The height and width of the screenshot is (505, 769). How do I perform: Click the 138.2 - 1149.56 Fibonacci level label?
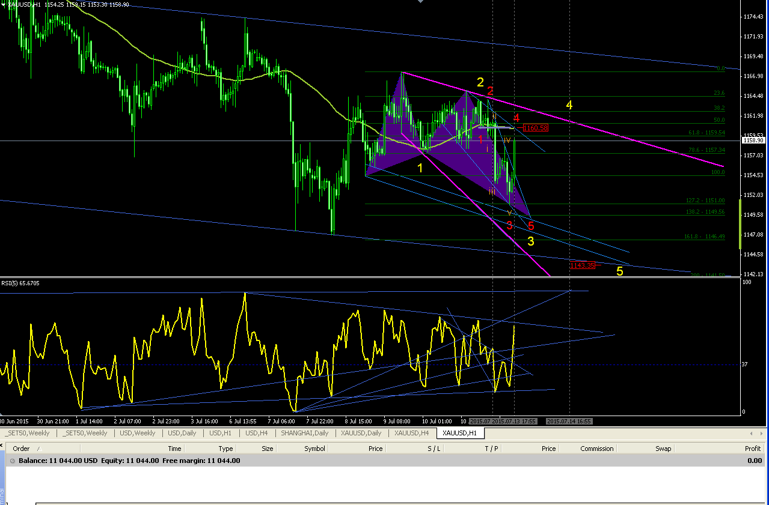click(705, 211)
